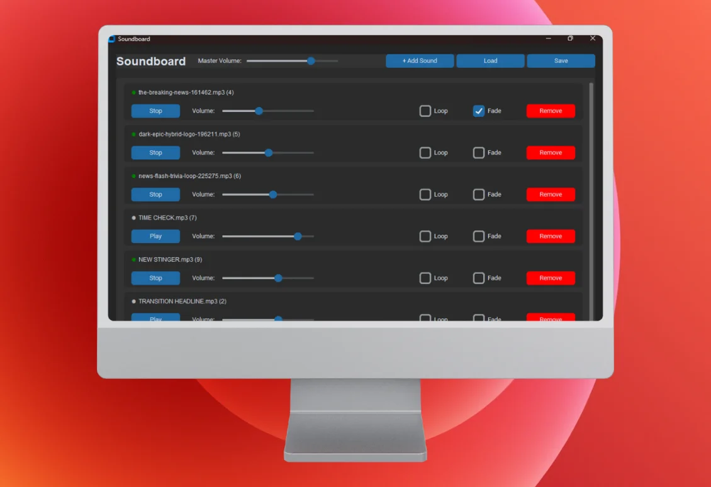Check the Loop box for news-flash-trivia-loop-225275.mp3

coord(425,194)
